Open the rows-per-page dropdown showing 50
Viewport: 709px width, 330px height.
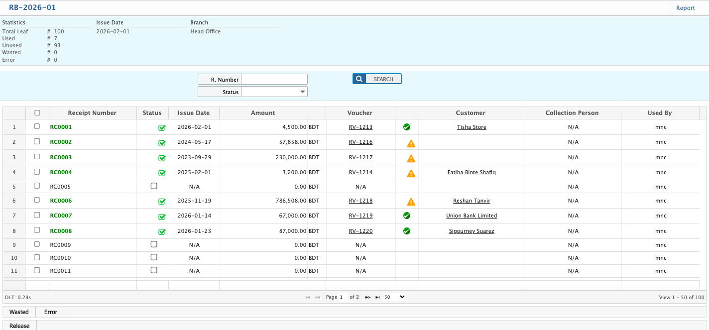(x=395, y=297)
